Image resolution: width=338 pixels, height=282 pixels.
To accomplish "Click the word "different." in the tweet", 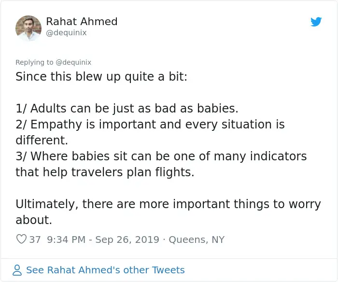I will click(x=41, y=141).
